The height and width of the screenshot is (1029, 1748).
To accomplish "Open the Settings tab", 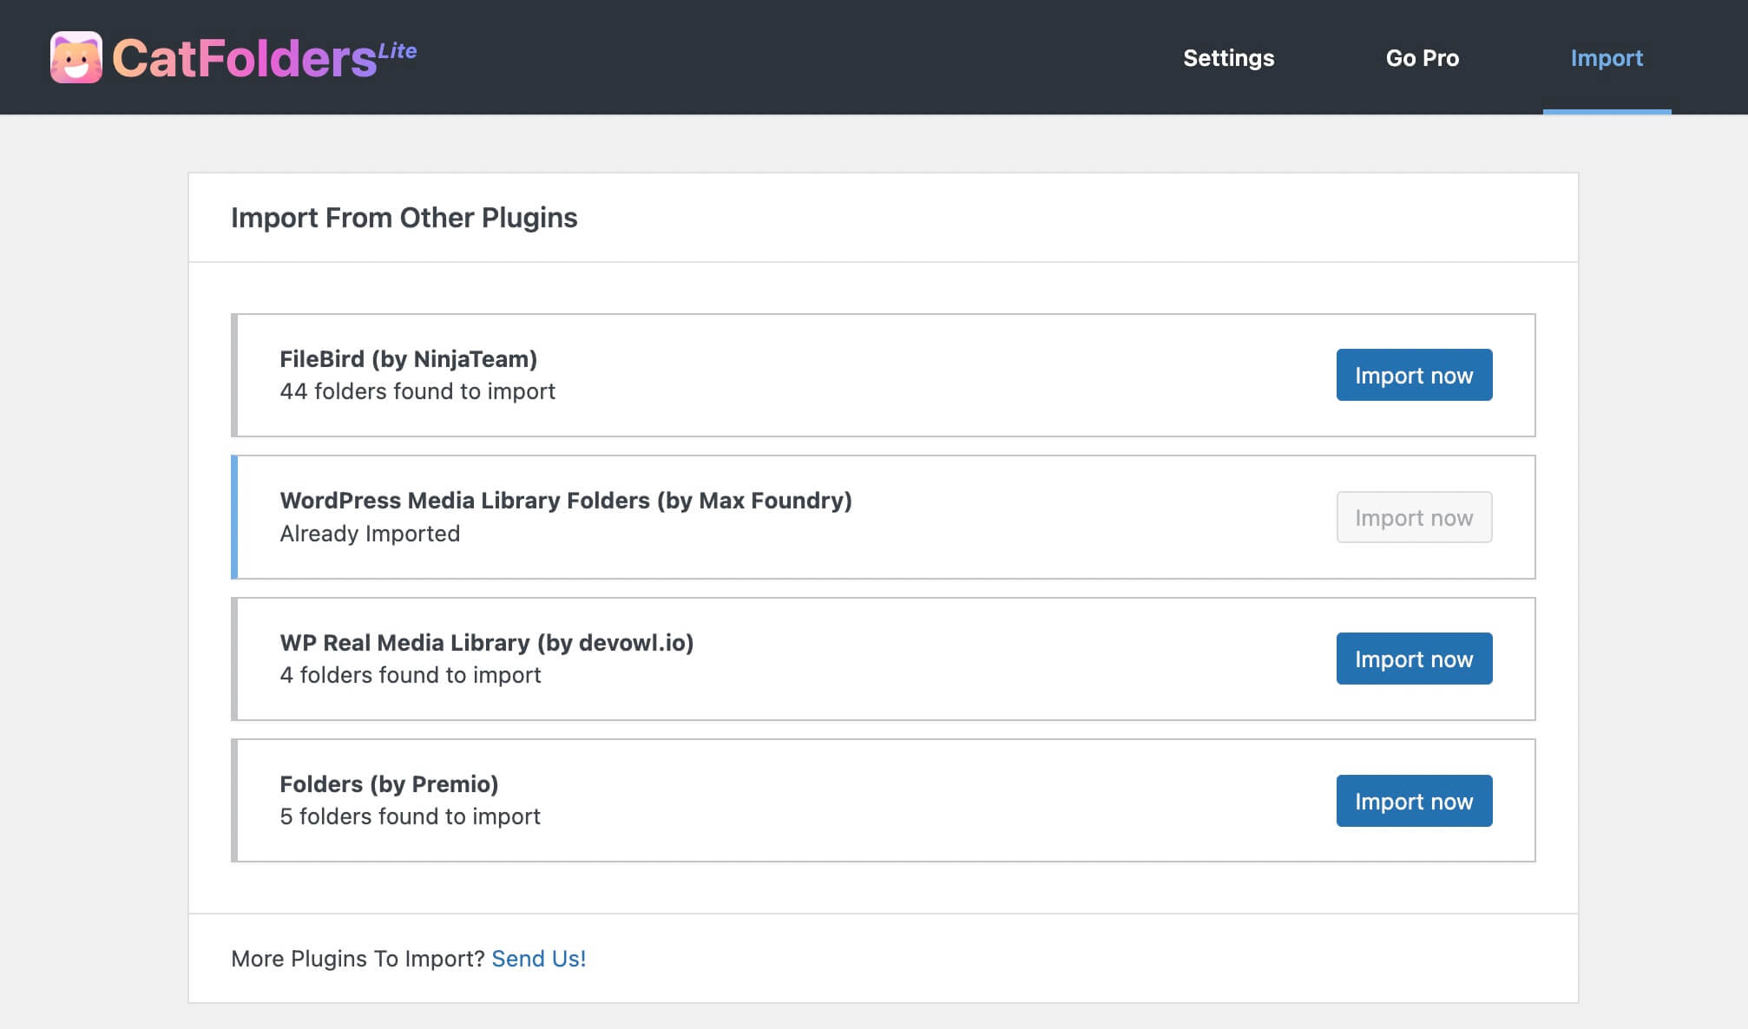I will pos(1228,58).
